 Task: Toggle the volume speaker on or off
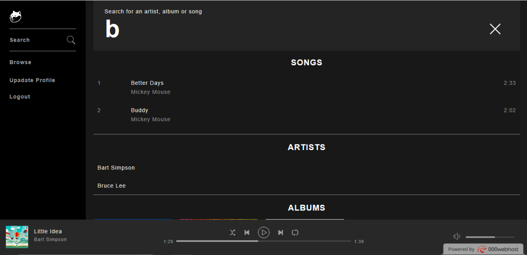coord(457,236)
